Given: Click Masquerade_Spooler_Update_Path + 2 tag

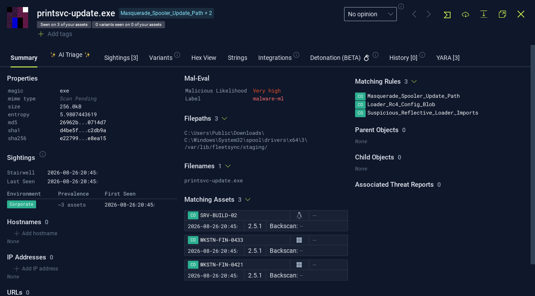Looking at the screenshot, I should 166,13.
